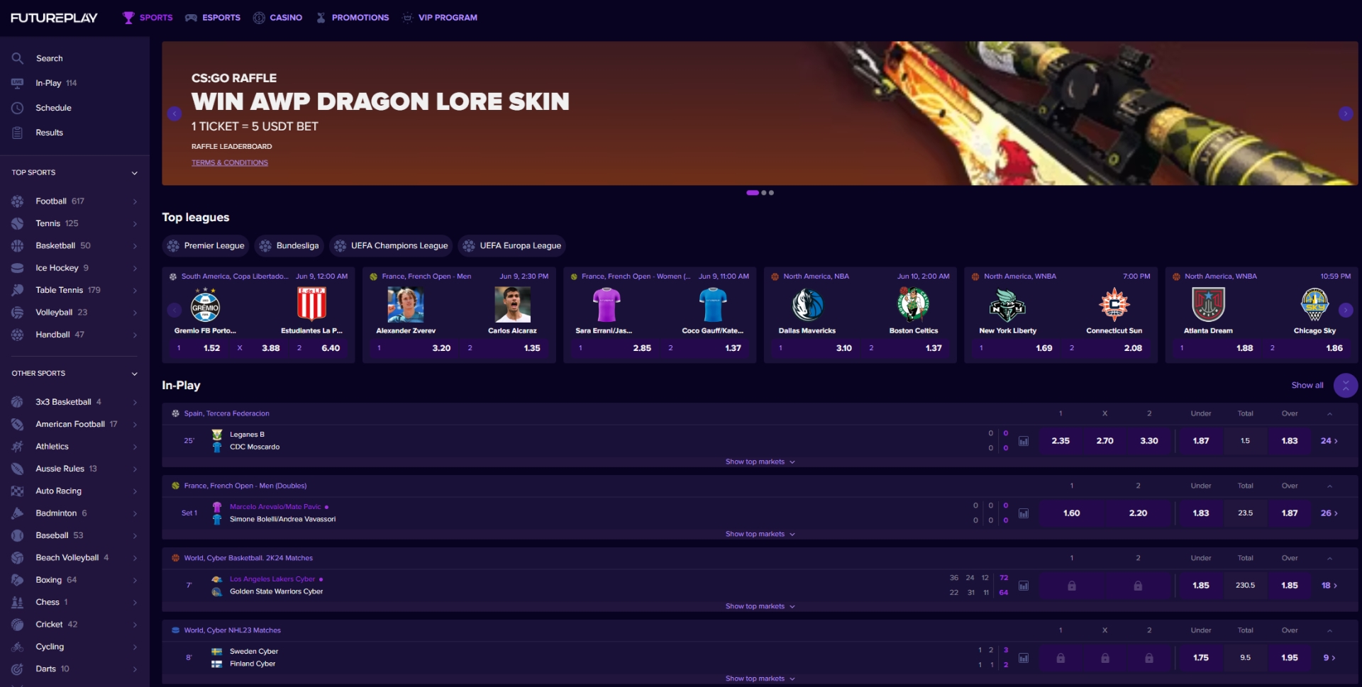Click the In-Play live icon in sidebar
This screenshot has width=1362, height=687.
click(18, 83)
